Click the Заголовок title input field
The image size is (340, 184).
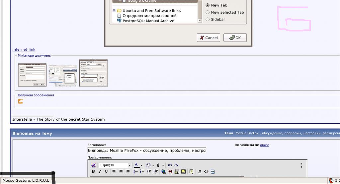[x=147, y=151]
